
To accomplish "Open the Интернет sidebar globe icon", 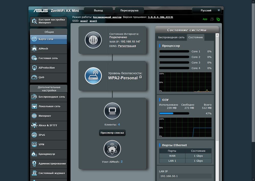I will [x=34, y=116].
